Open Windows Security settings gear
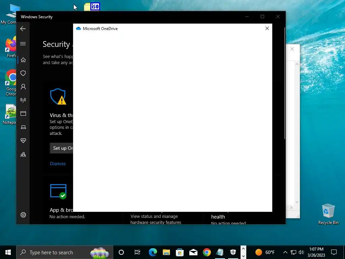Viewport: 345px width, 259px height. (x=23, y=215)
